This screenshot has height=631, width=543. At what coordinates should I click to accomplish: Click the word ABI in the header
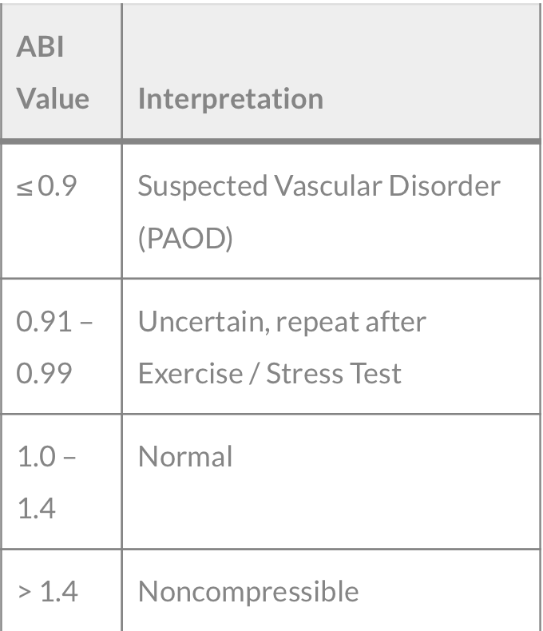[x=40, y=46]
